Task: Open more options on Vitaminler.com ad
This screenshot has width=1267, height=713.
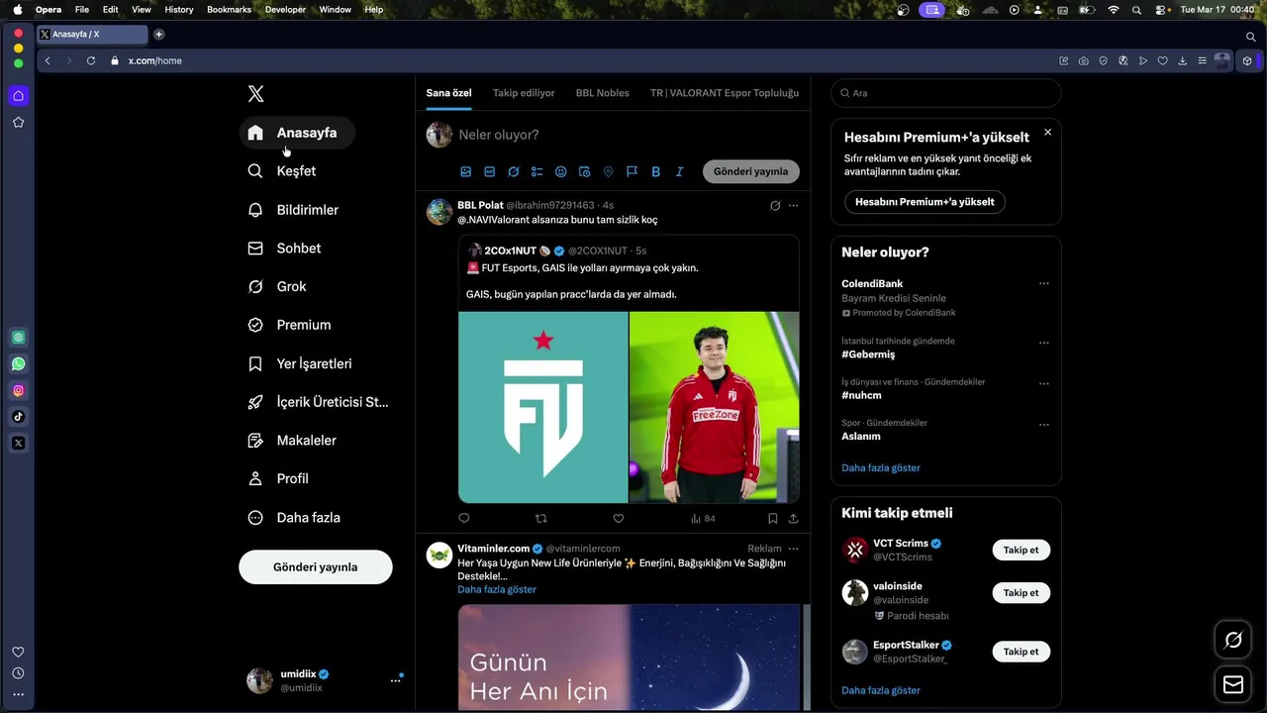Action: point(793,549)
